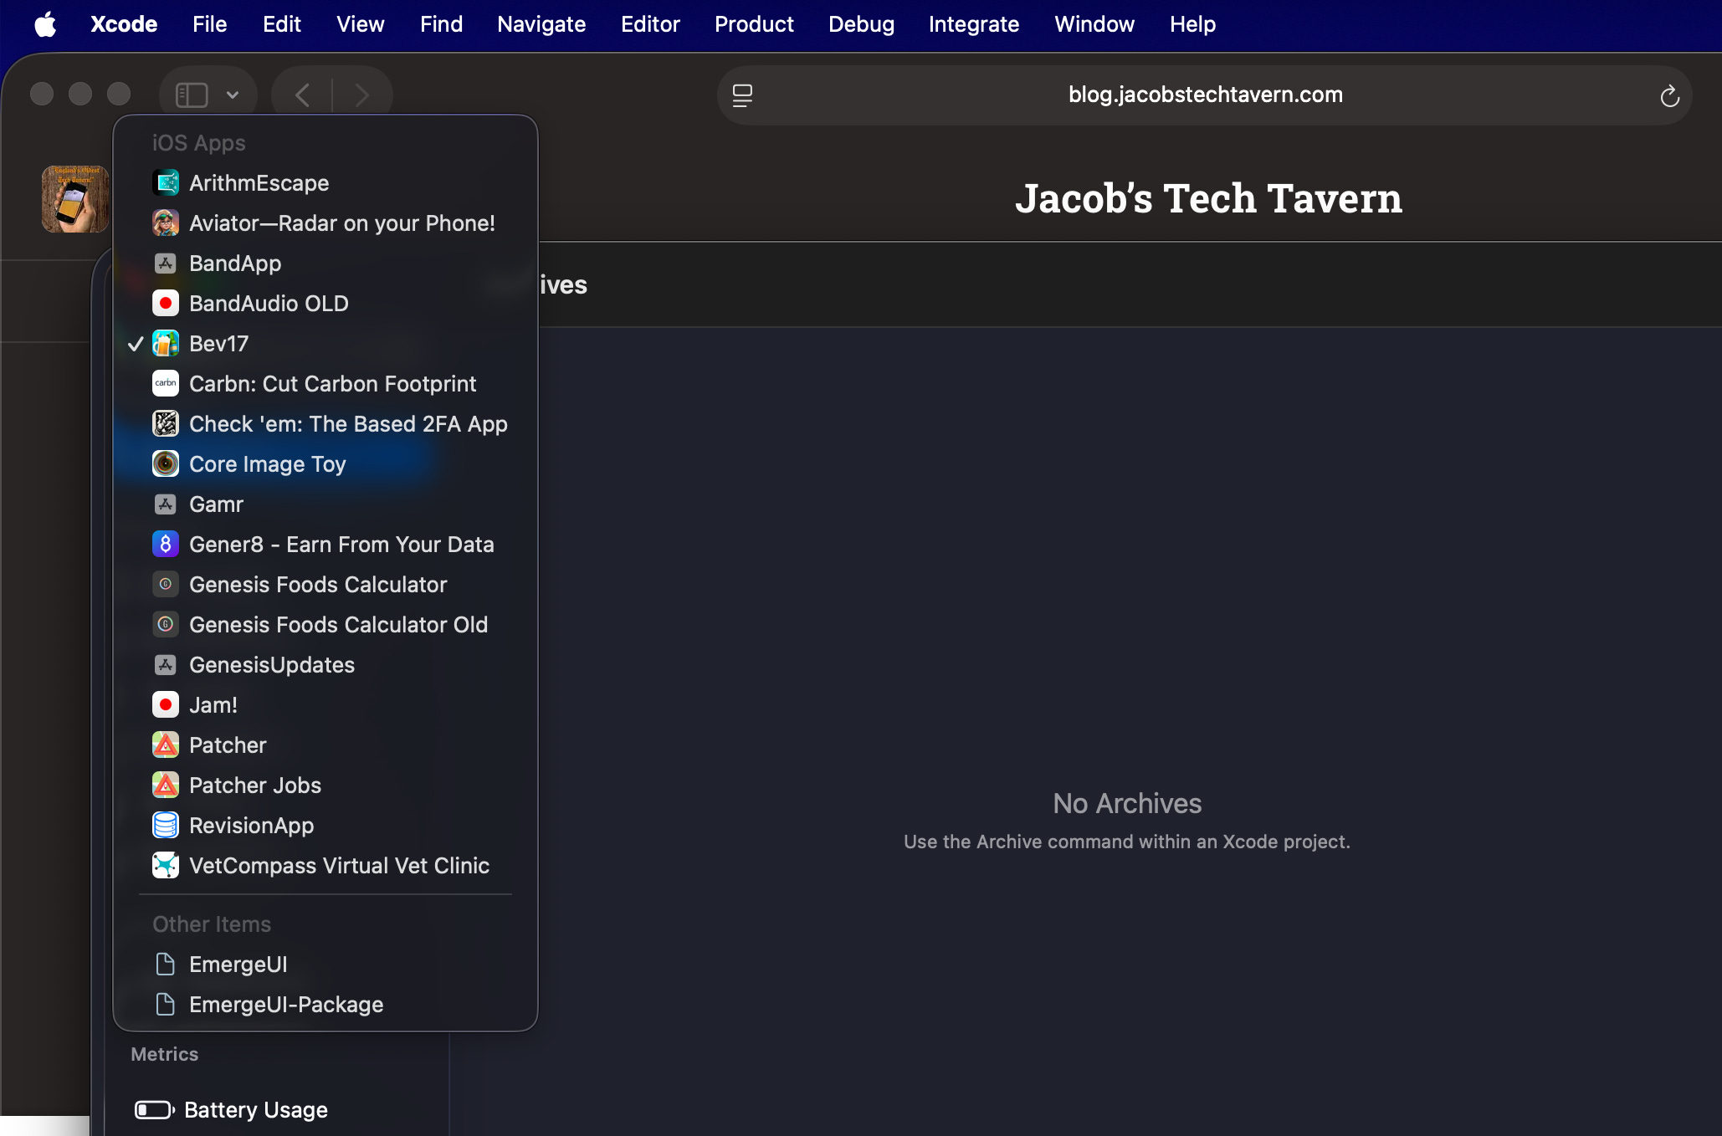This screenshot has width=1722, height=1136.
Task: Click the ArithmEscape app icon
Action: pos(166,182)
